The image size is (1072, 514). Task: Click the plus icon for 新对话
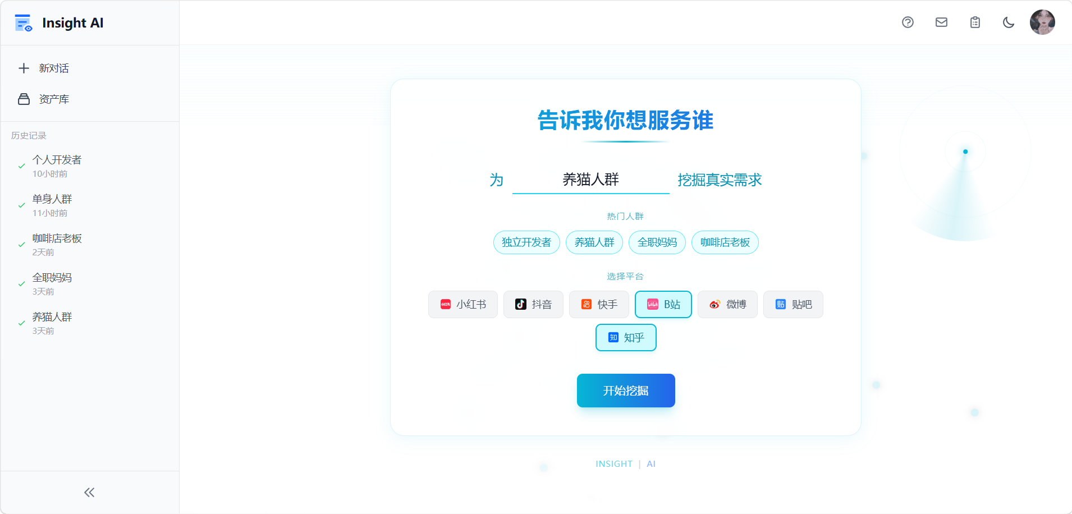coord(24,68)
